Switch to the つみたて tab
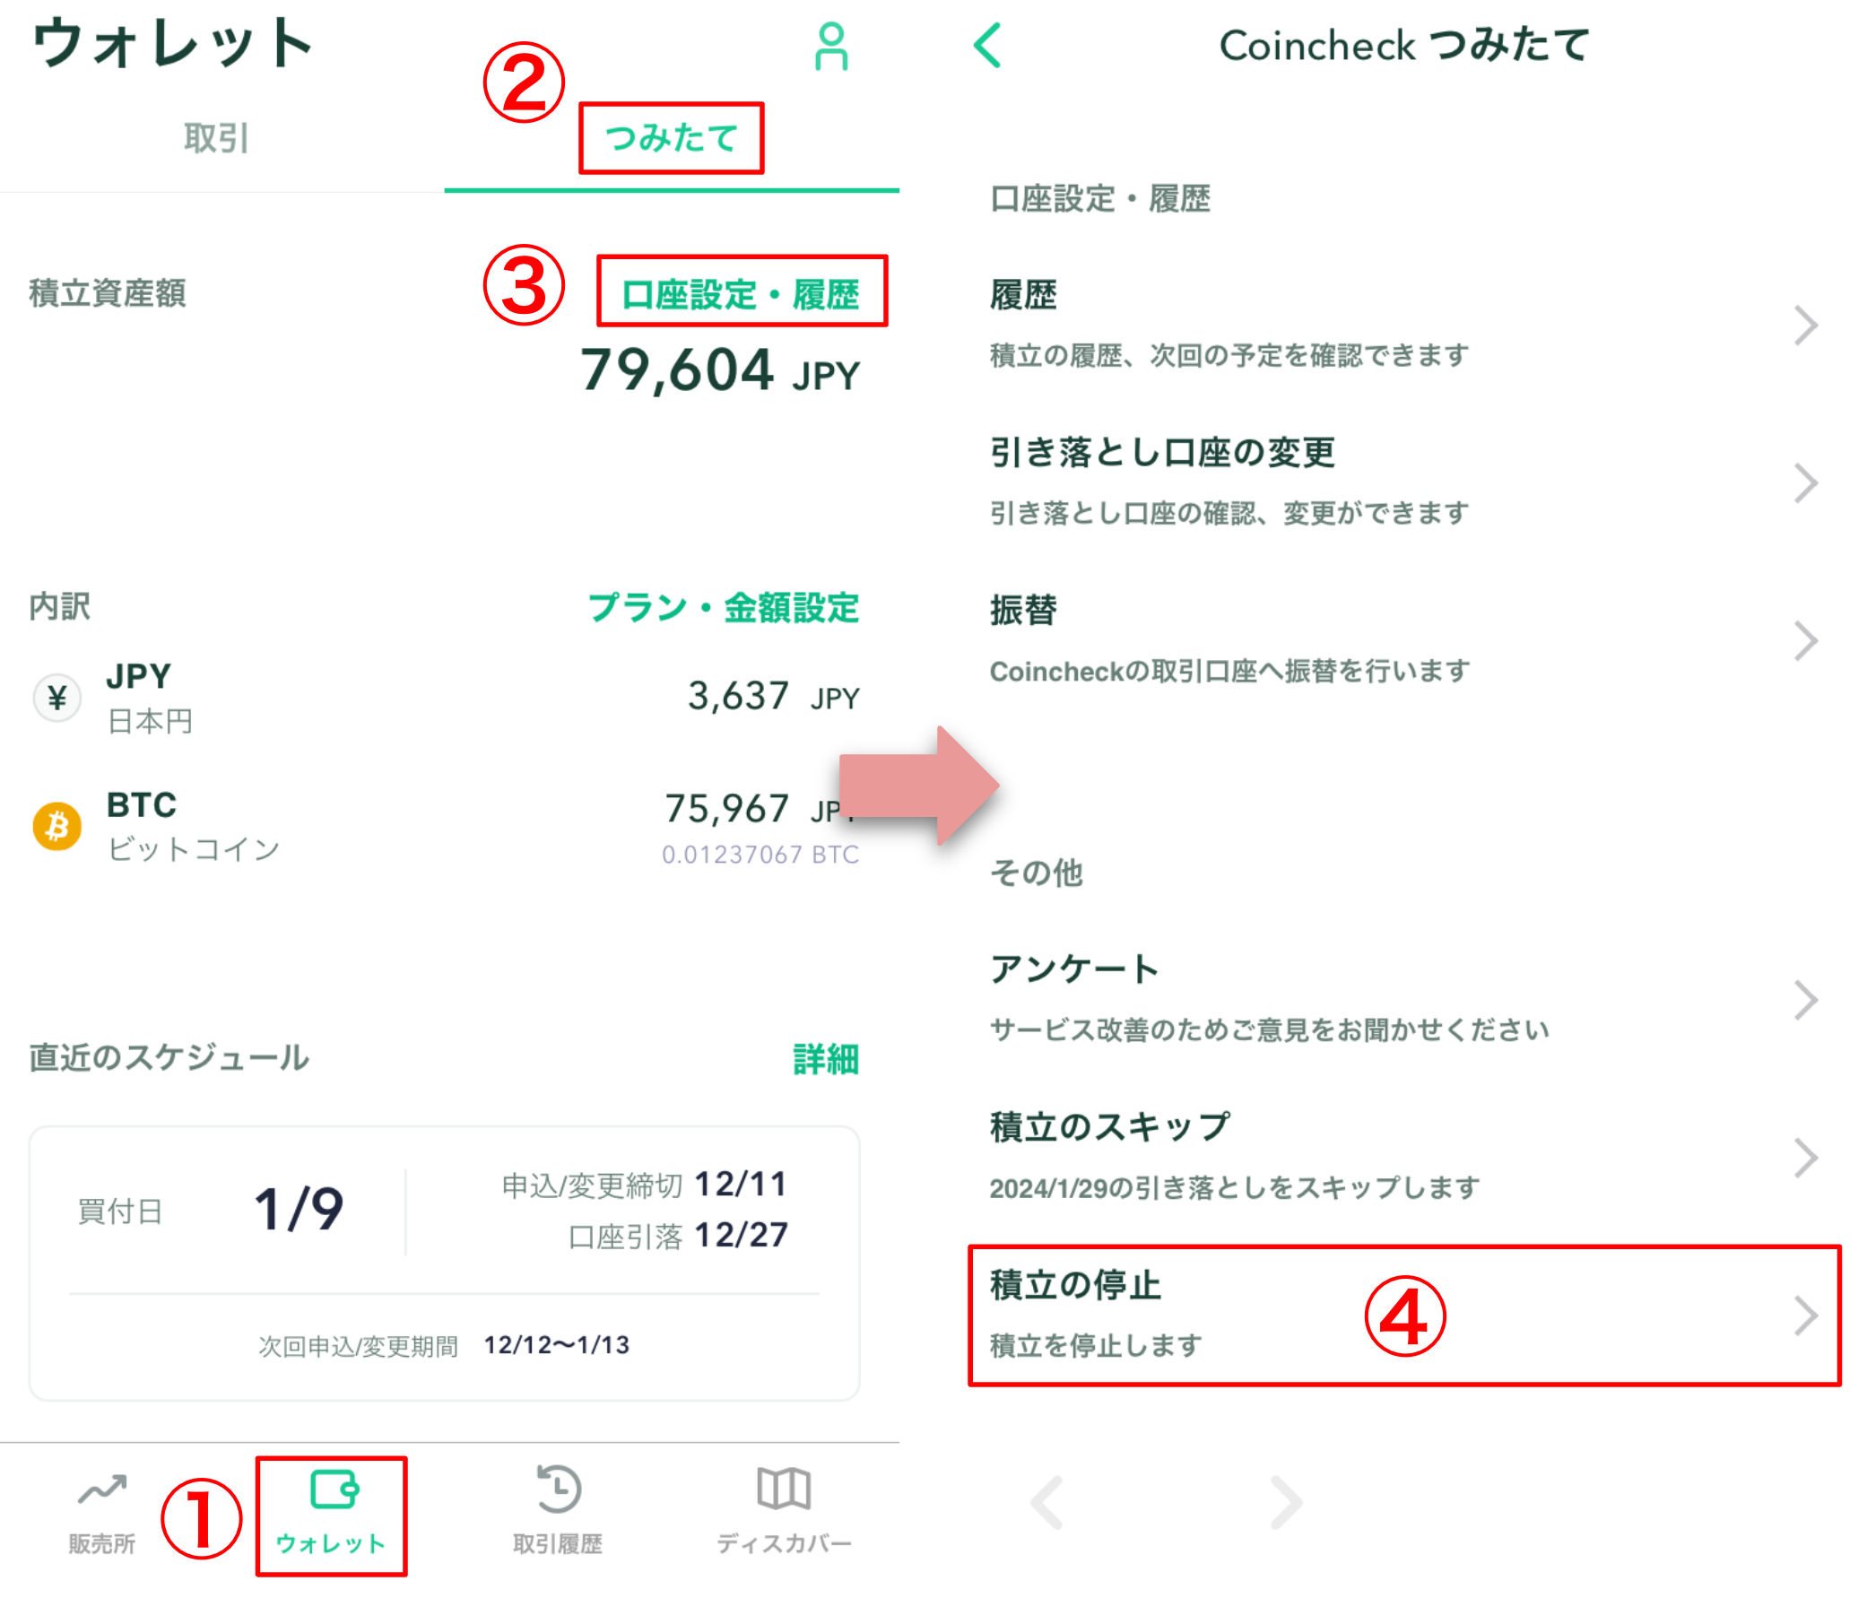The width and height of the screenshot is (1867, 1598). (672, 138)
